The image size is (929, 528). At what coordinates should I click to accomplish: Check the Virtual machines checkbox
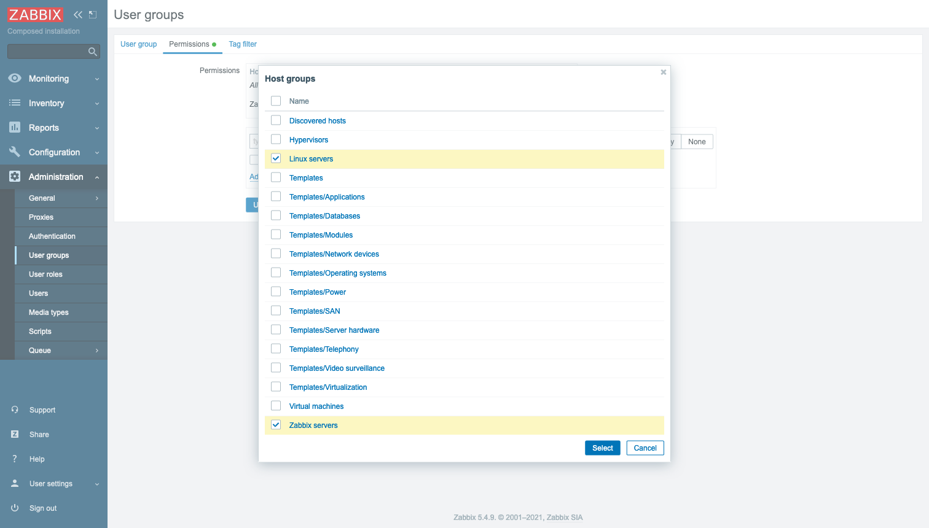276,406
